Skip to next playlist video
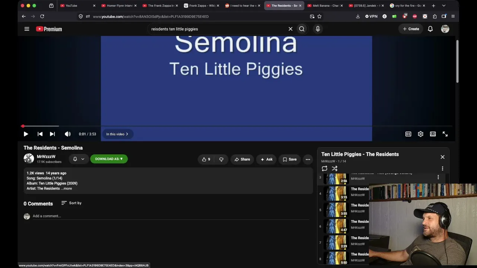The image size is (477, 268). point(52,134)
